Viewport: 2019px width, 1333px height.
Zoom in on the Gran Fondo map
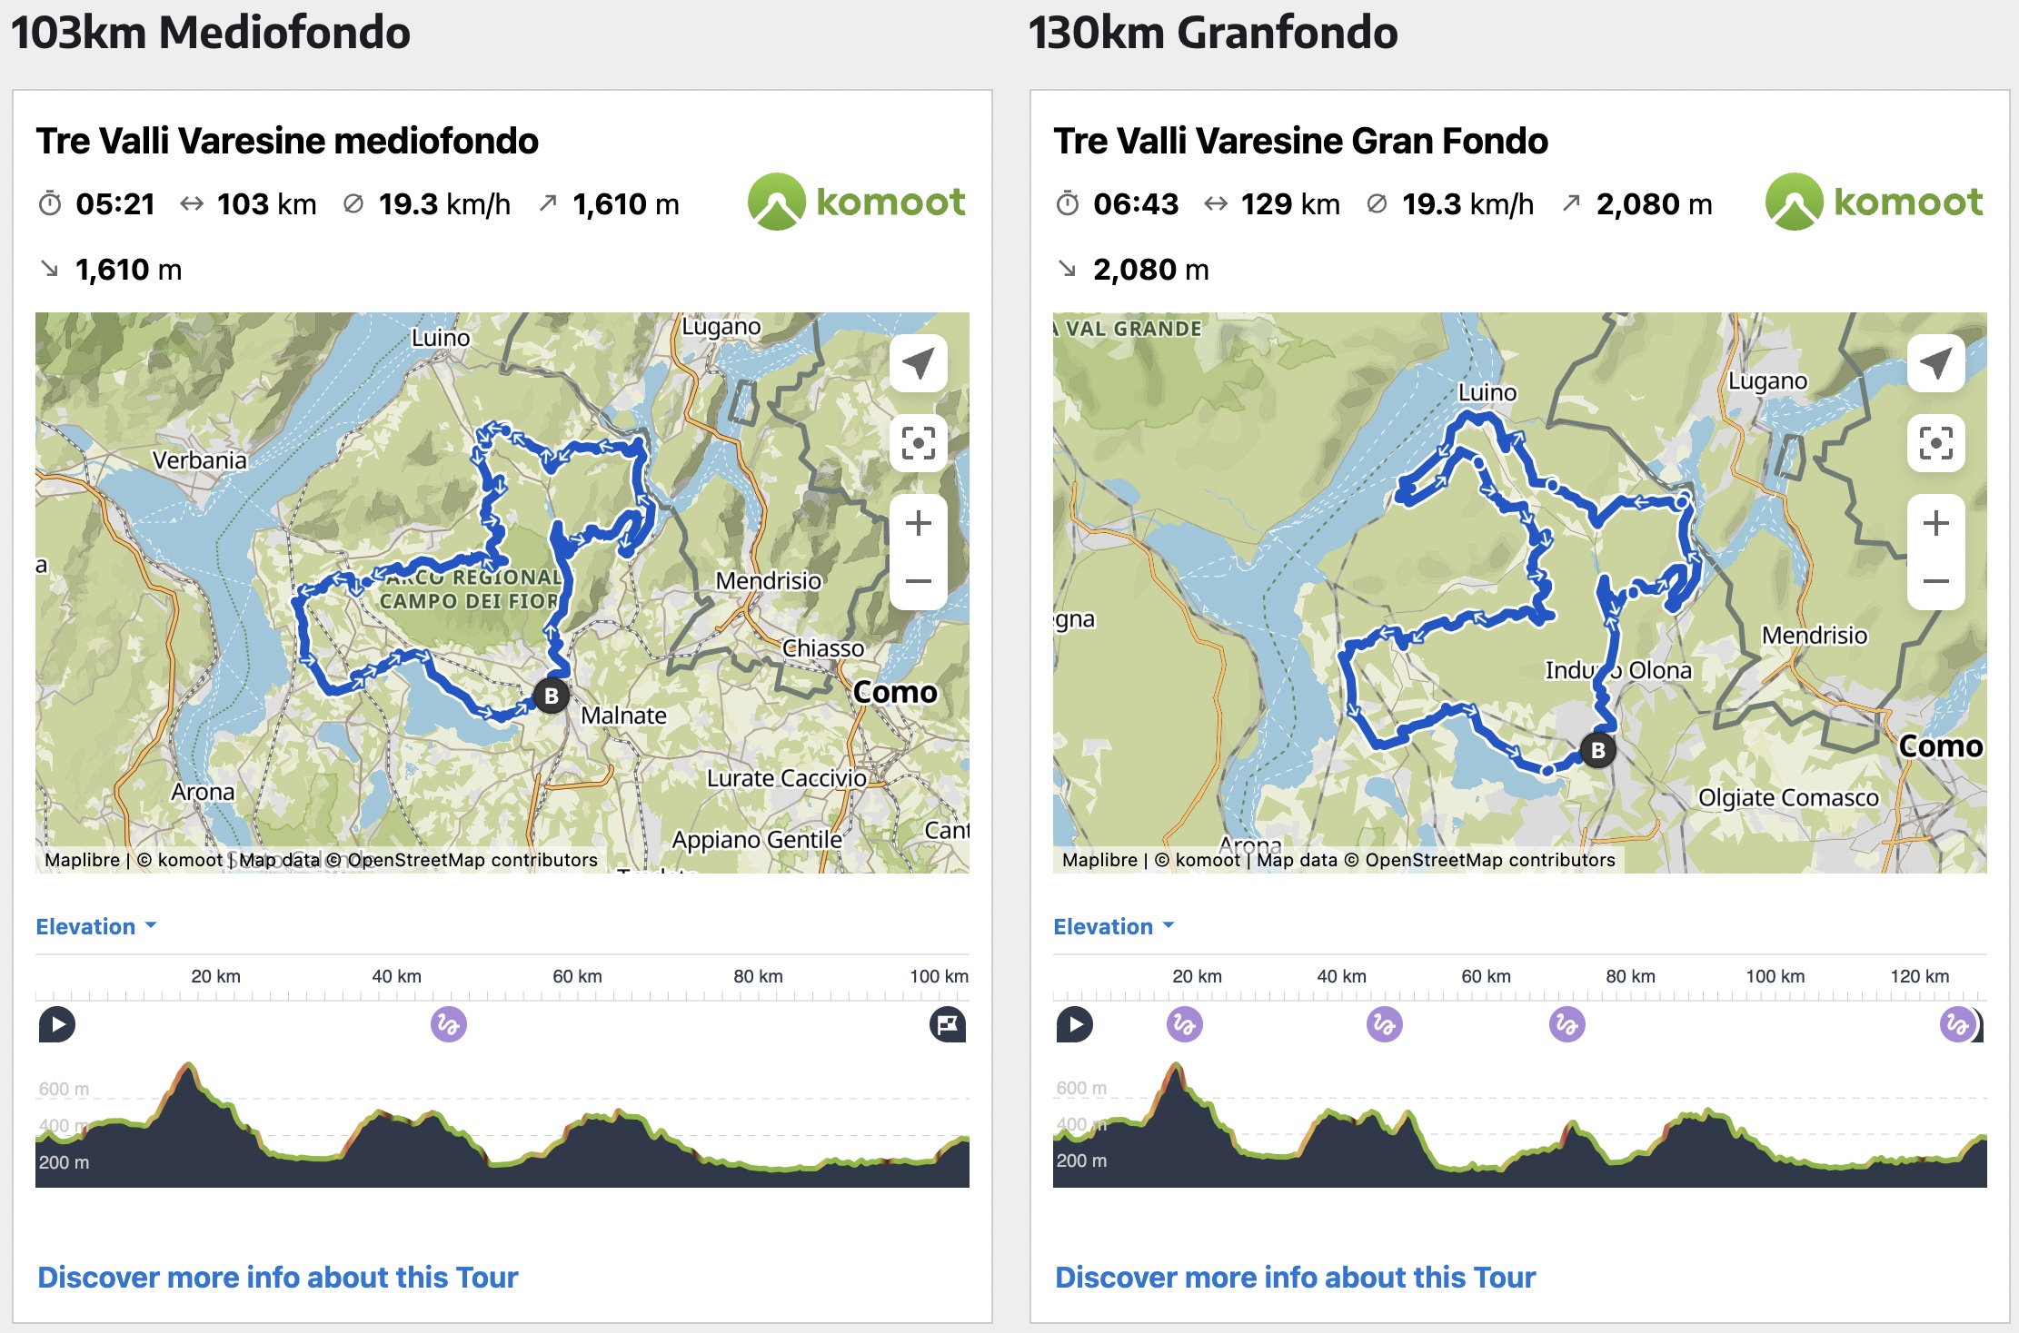click(1935, 524)
